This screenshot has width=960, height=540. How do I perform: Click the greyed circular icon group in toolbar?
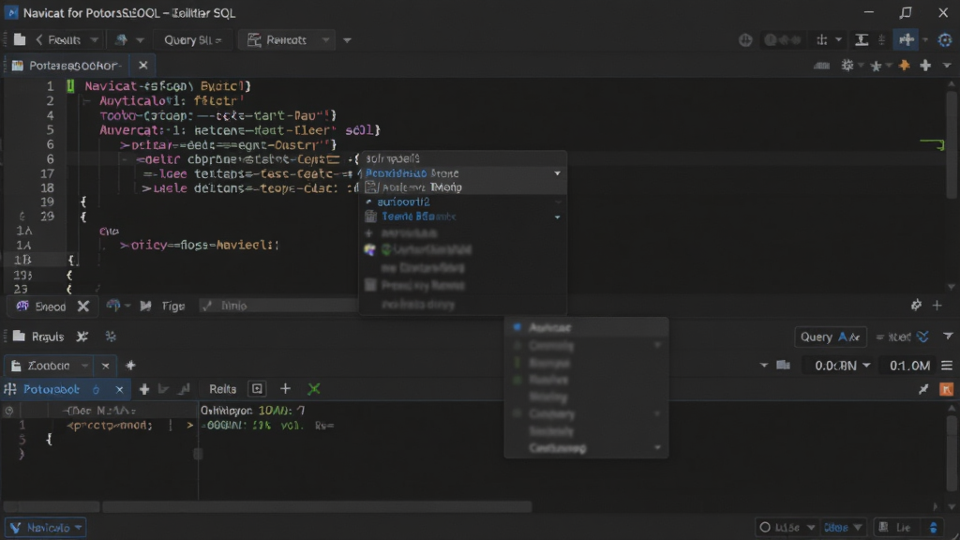[783, 39]
